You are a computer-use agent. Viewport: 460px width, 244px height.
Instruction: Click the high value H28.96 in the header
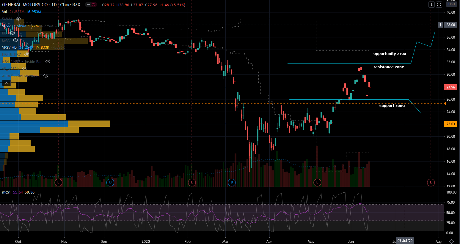pyautogui.click(x=123, y=5)
